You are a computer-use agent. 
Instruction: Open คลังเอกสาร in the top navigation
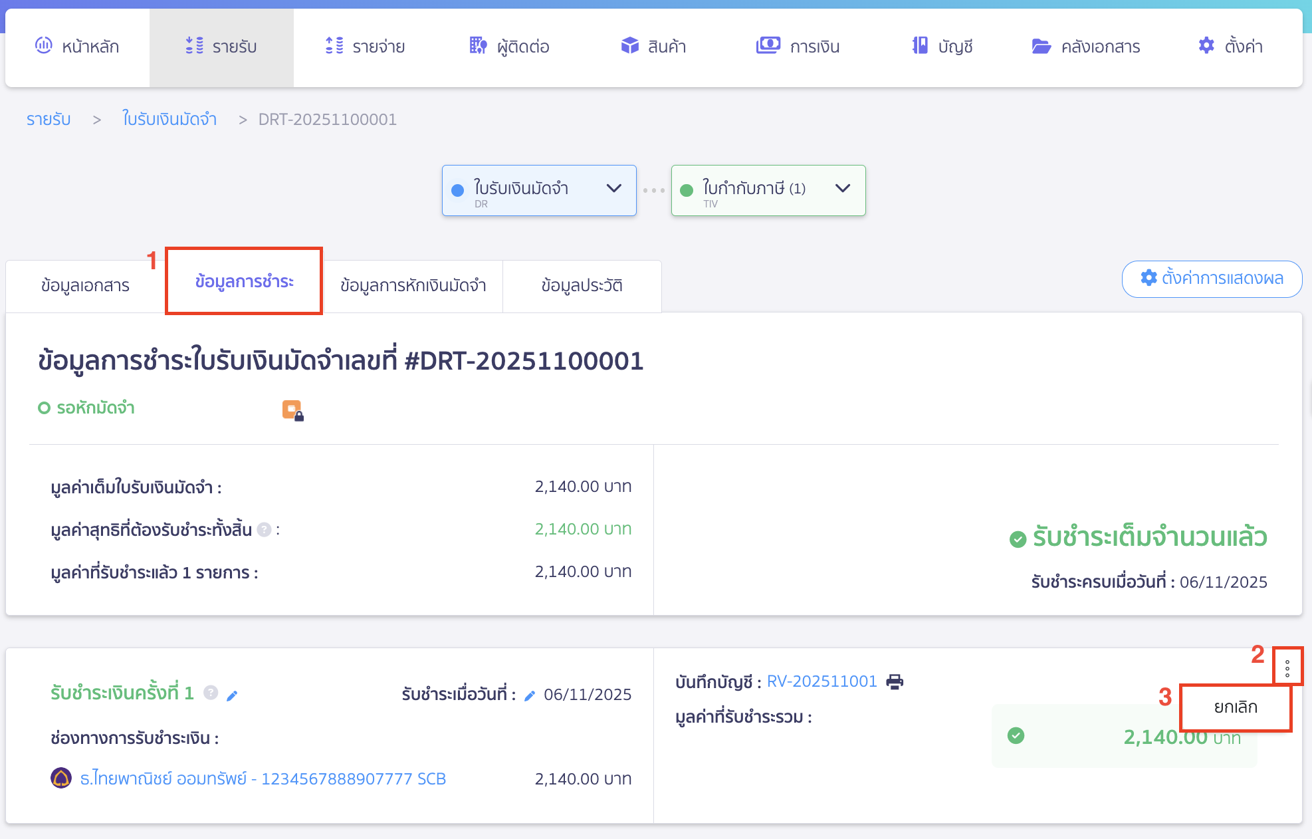click(x=1086, y=47)
